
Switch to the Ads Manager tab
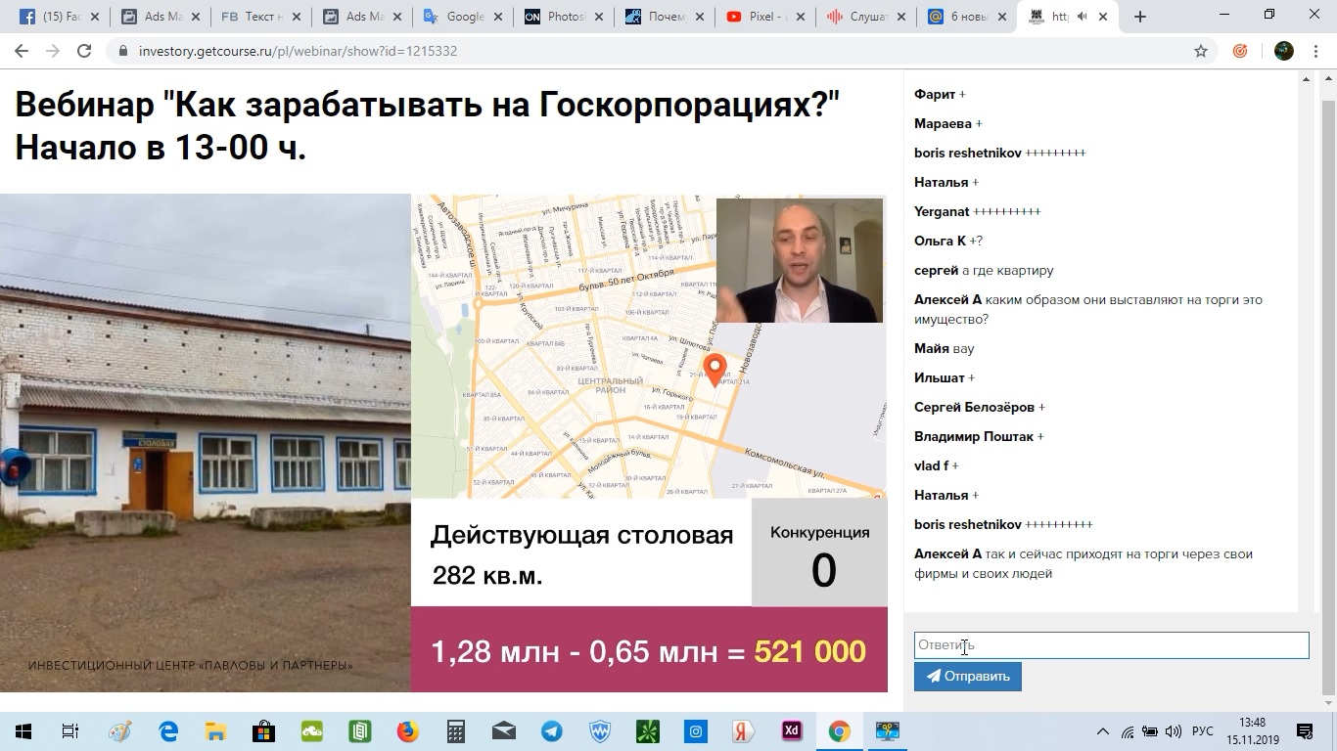click(x=157, y=16)
